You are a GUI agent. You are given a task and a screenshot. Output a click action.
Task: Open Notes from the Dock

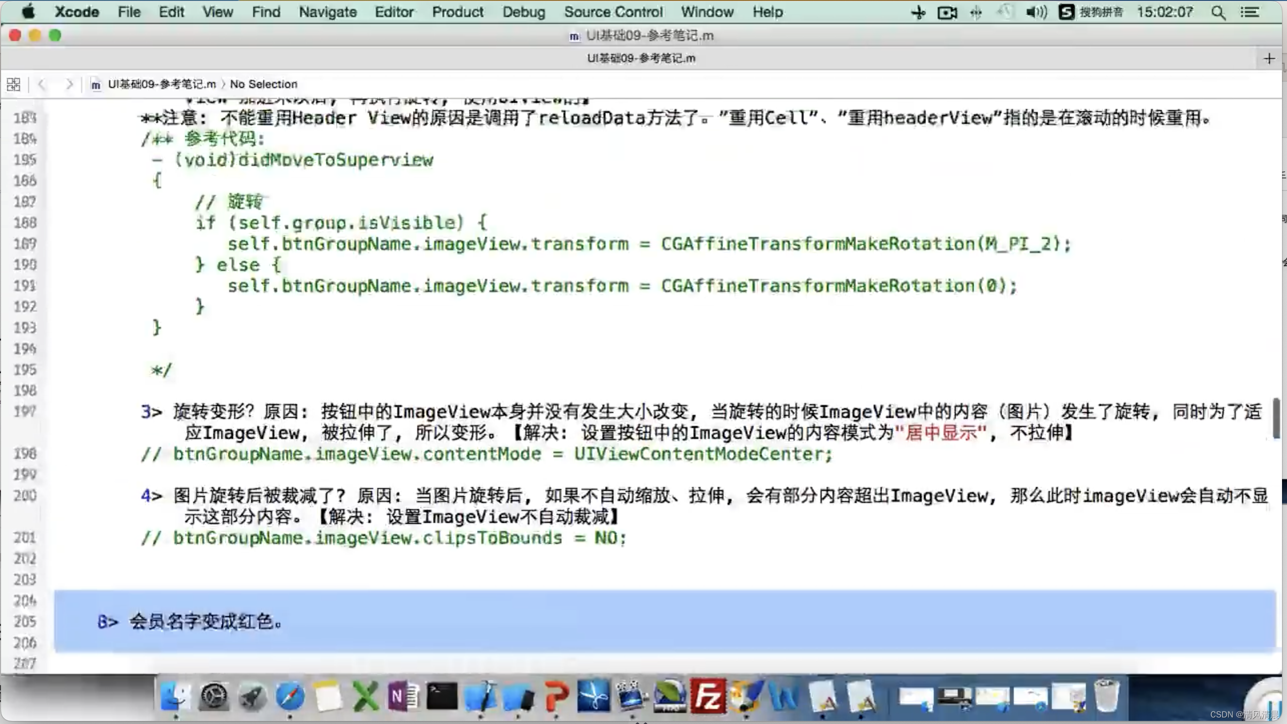coord(328,696)
